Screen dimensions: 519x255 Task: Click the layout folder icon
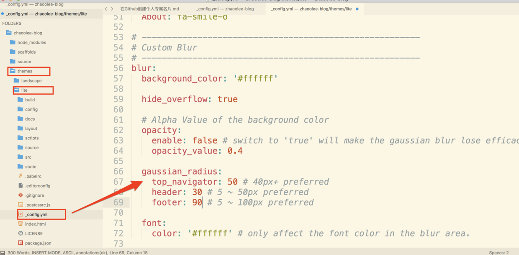click(21, 129)
